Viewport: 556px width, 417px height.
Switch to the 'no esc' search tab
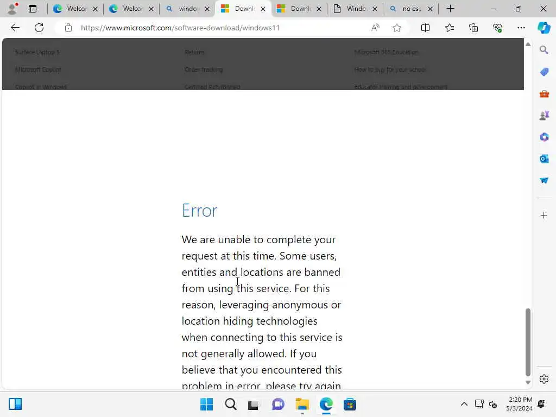pyautogui.click(x=411, y=9)
